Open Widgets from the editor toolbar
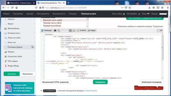 point(92,30)
